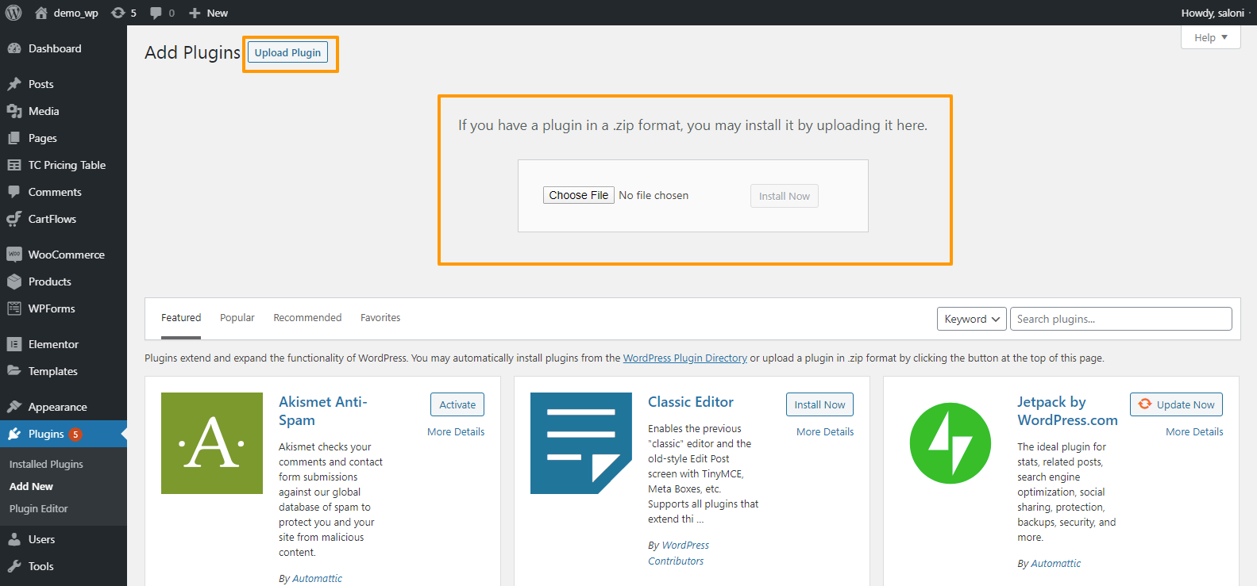Click the WPForms icon
This screenshot has height=586, width=1257.
[14, 308]
